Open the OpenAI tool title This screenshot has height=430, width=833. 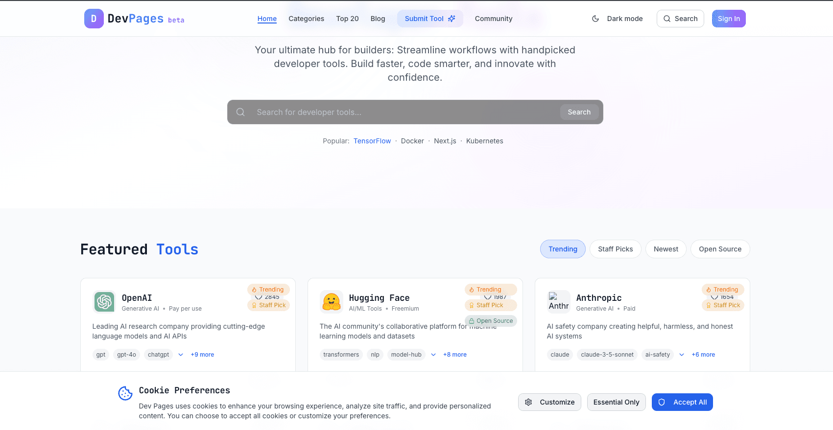coord(137,298)
